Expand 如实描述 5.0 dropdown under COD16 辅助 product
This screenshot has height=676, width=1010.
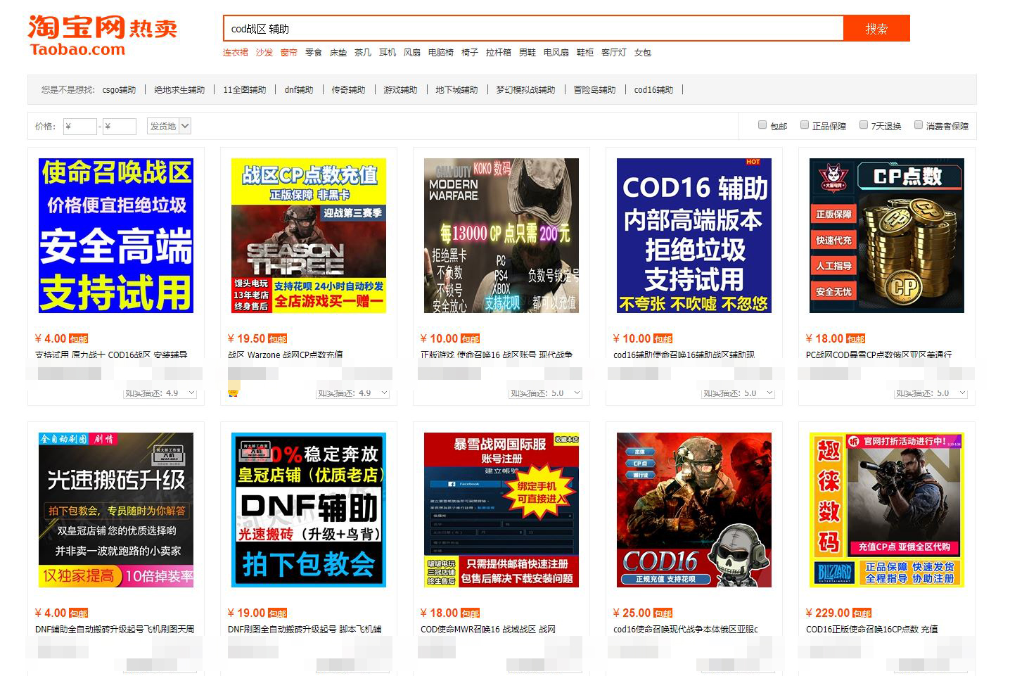(739, 393)
